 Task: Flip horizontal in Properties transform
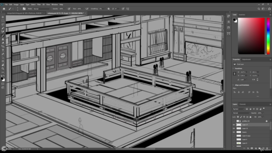(x=254, y=79)
